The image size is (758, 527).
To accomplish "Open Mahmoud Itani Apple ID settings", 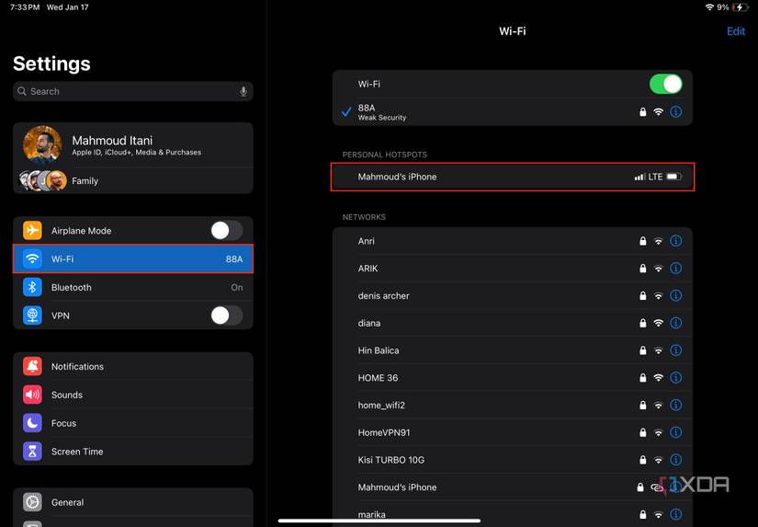I will [133, 144].
